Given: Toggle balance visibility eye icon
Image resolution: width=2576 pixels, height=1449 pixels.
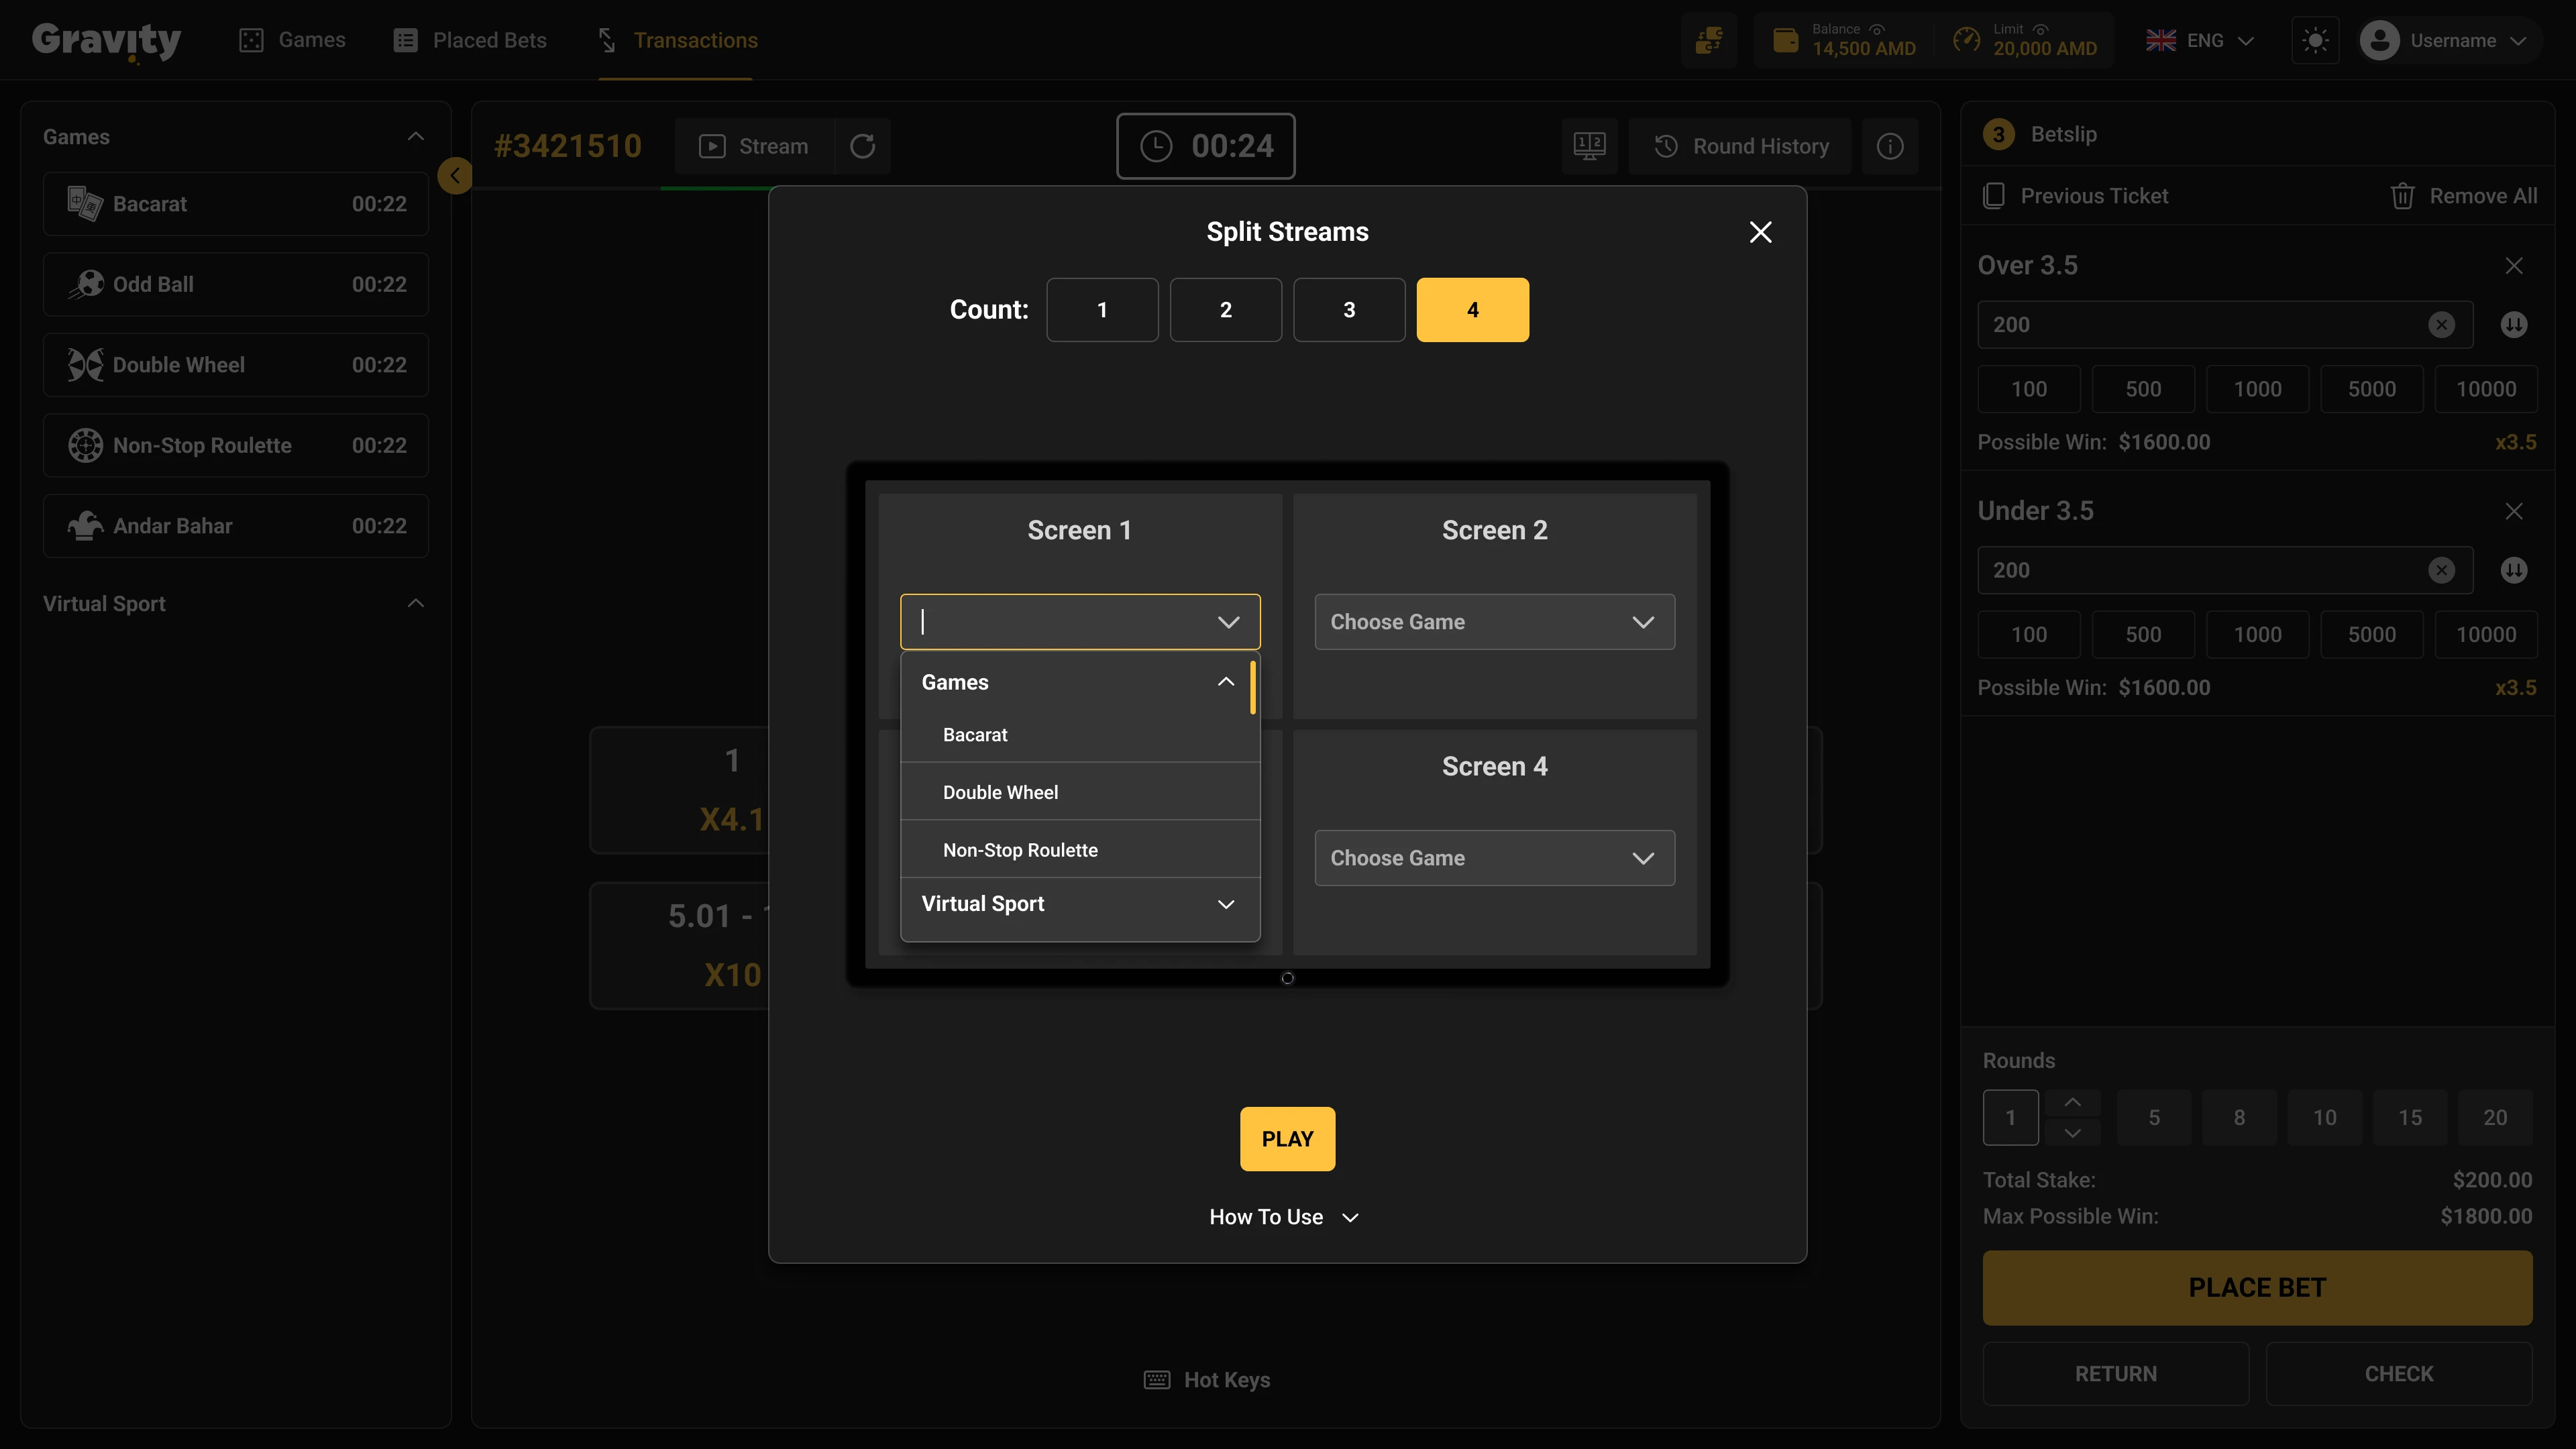Looking at the screenshot, I should tap(1877, 29).
